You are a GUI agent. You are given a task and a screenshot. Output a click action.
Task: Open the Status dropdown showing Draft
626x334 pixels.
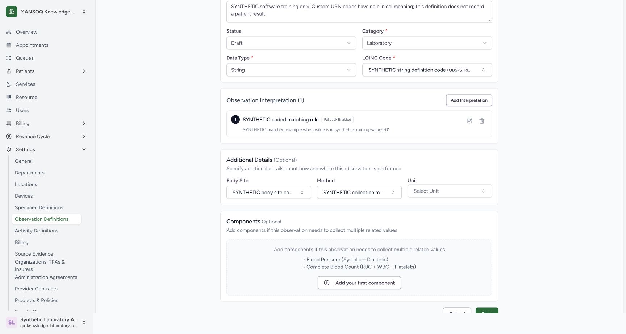pos(291,43)
